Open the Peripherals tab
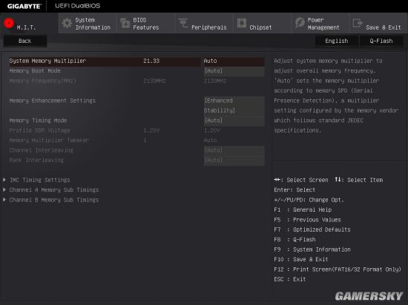This screenshot has height=305, width=408. click(x=204, y=24)
